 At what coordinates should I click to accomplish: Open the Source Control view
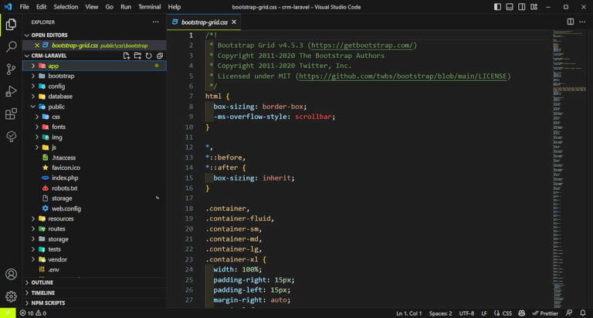coord(11,69)
